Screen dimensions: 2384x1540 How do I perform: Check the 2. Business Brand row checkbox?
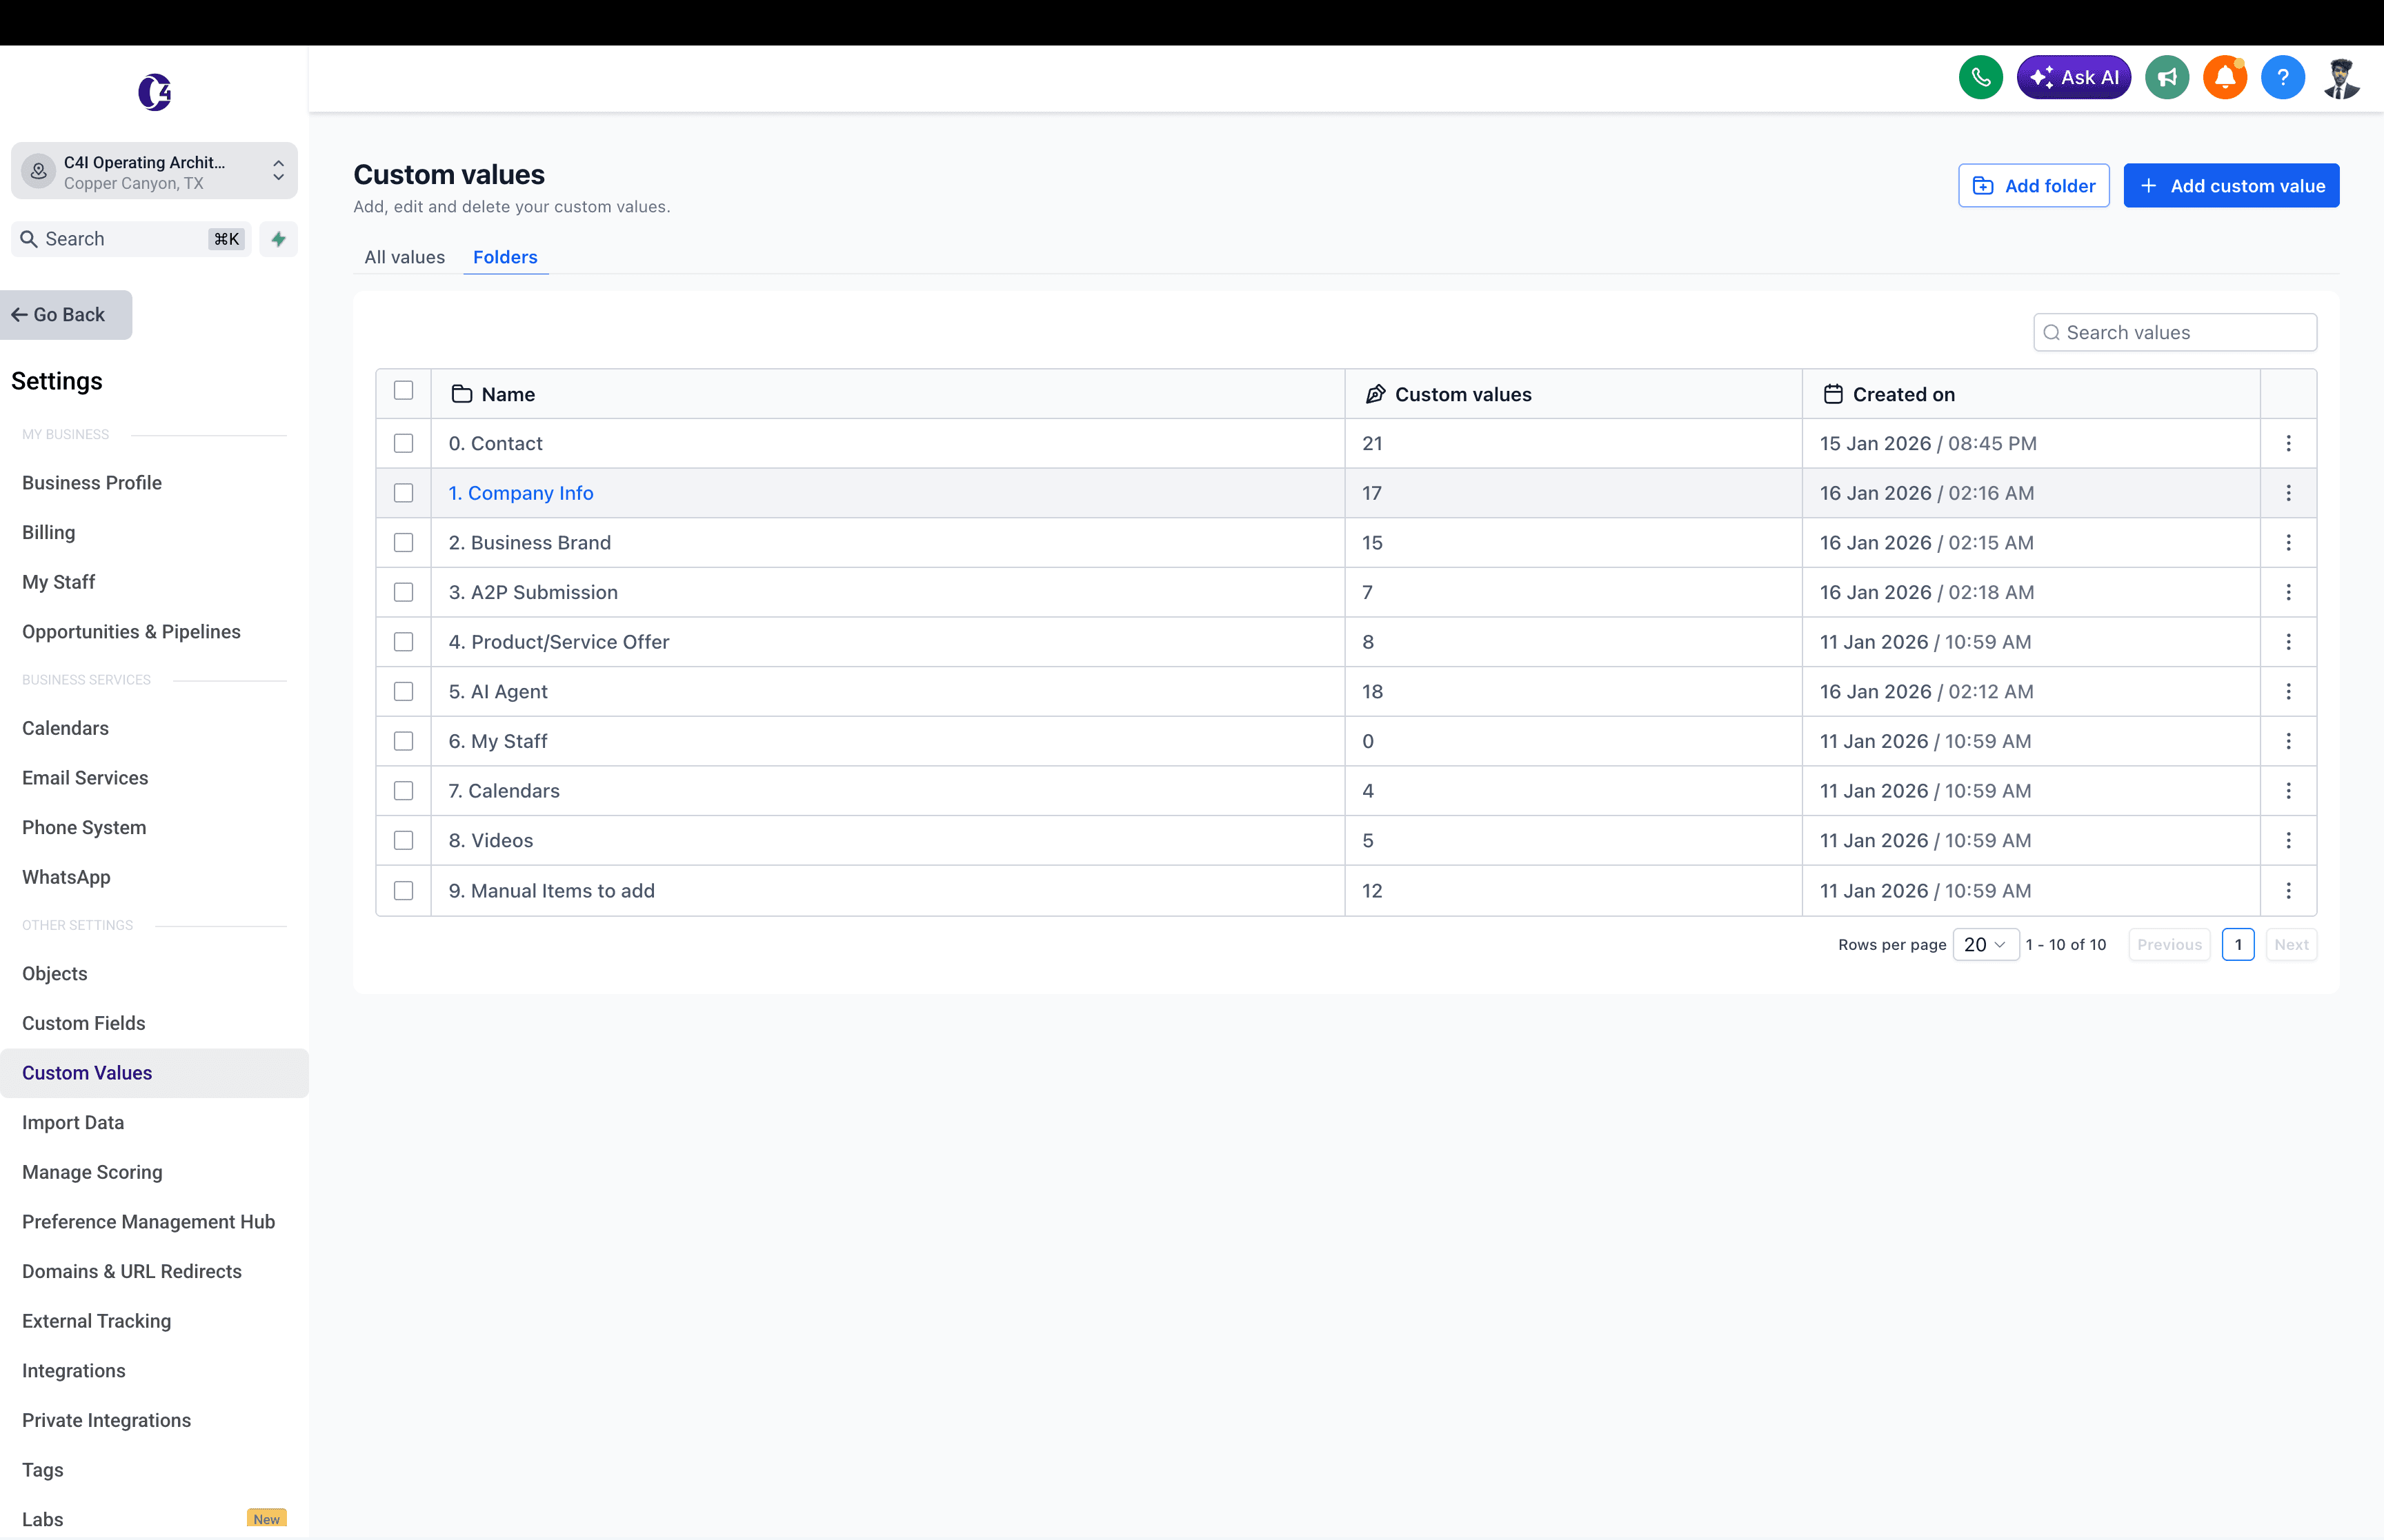(x=403, y=542)
